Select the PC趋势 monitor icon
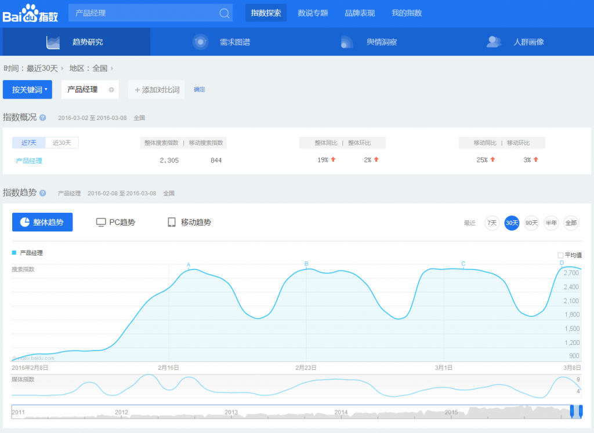The height and width of the screenshot is (433, 594). (x=100, y=221)
